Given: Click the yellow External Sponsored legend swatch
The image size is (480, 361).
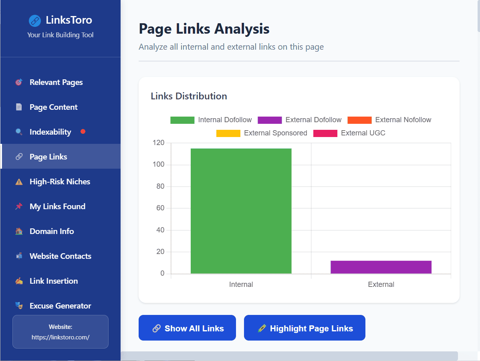Looking at the screenshot, I should pyautogui.click(x=228, y=133).
